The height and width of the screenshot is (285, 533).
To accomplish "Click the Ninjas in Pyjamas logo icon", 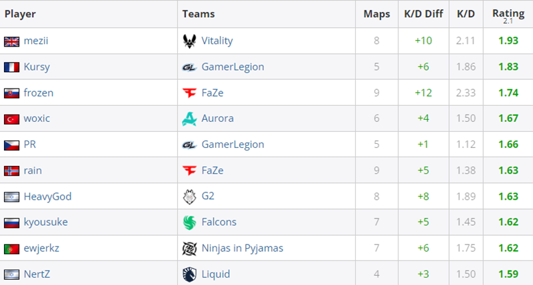I will 189,248.
